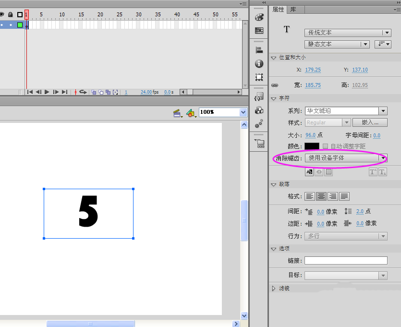Screen dimensions: 401x327
Task: Collapse the 选项 section
Action: [274, 249]
